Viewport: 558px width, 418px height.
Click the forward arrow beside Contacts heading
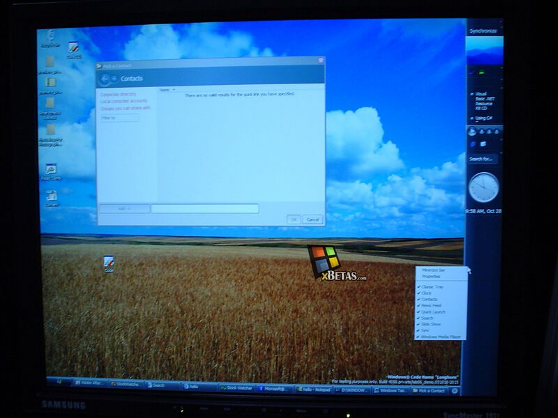click(114, 79)
